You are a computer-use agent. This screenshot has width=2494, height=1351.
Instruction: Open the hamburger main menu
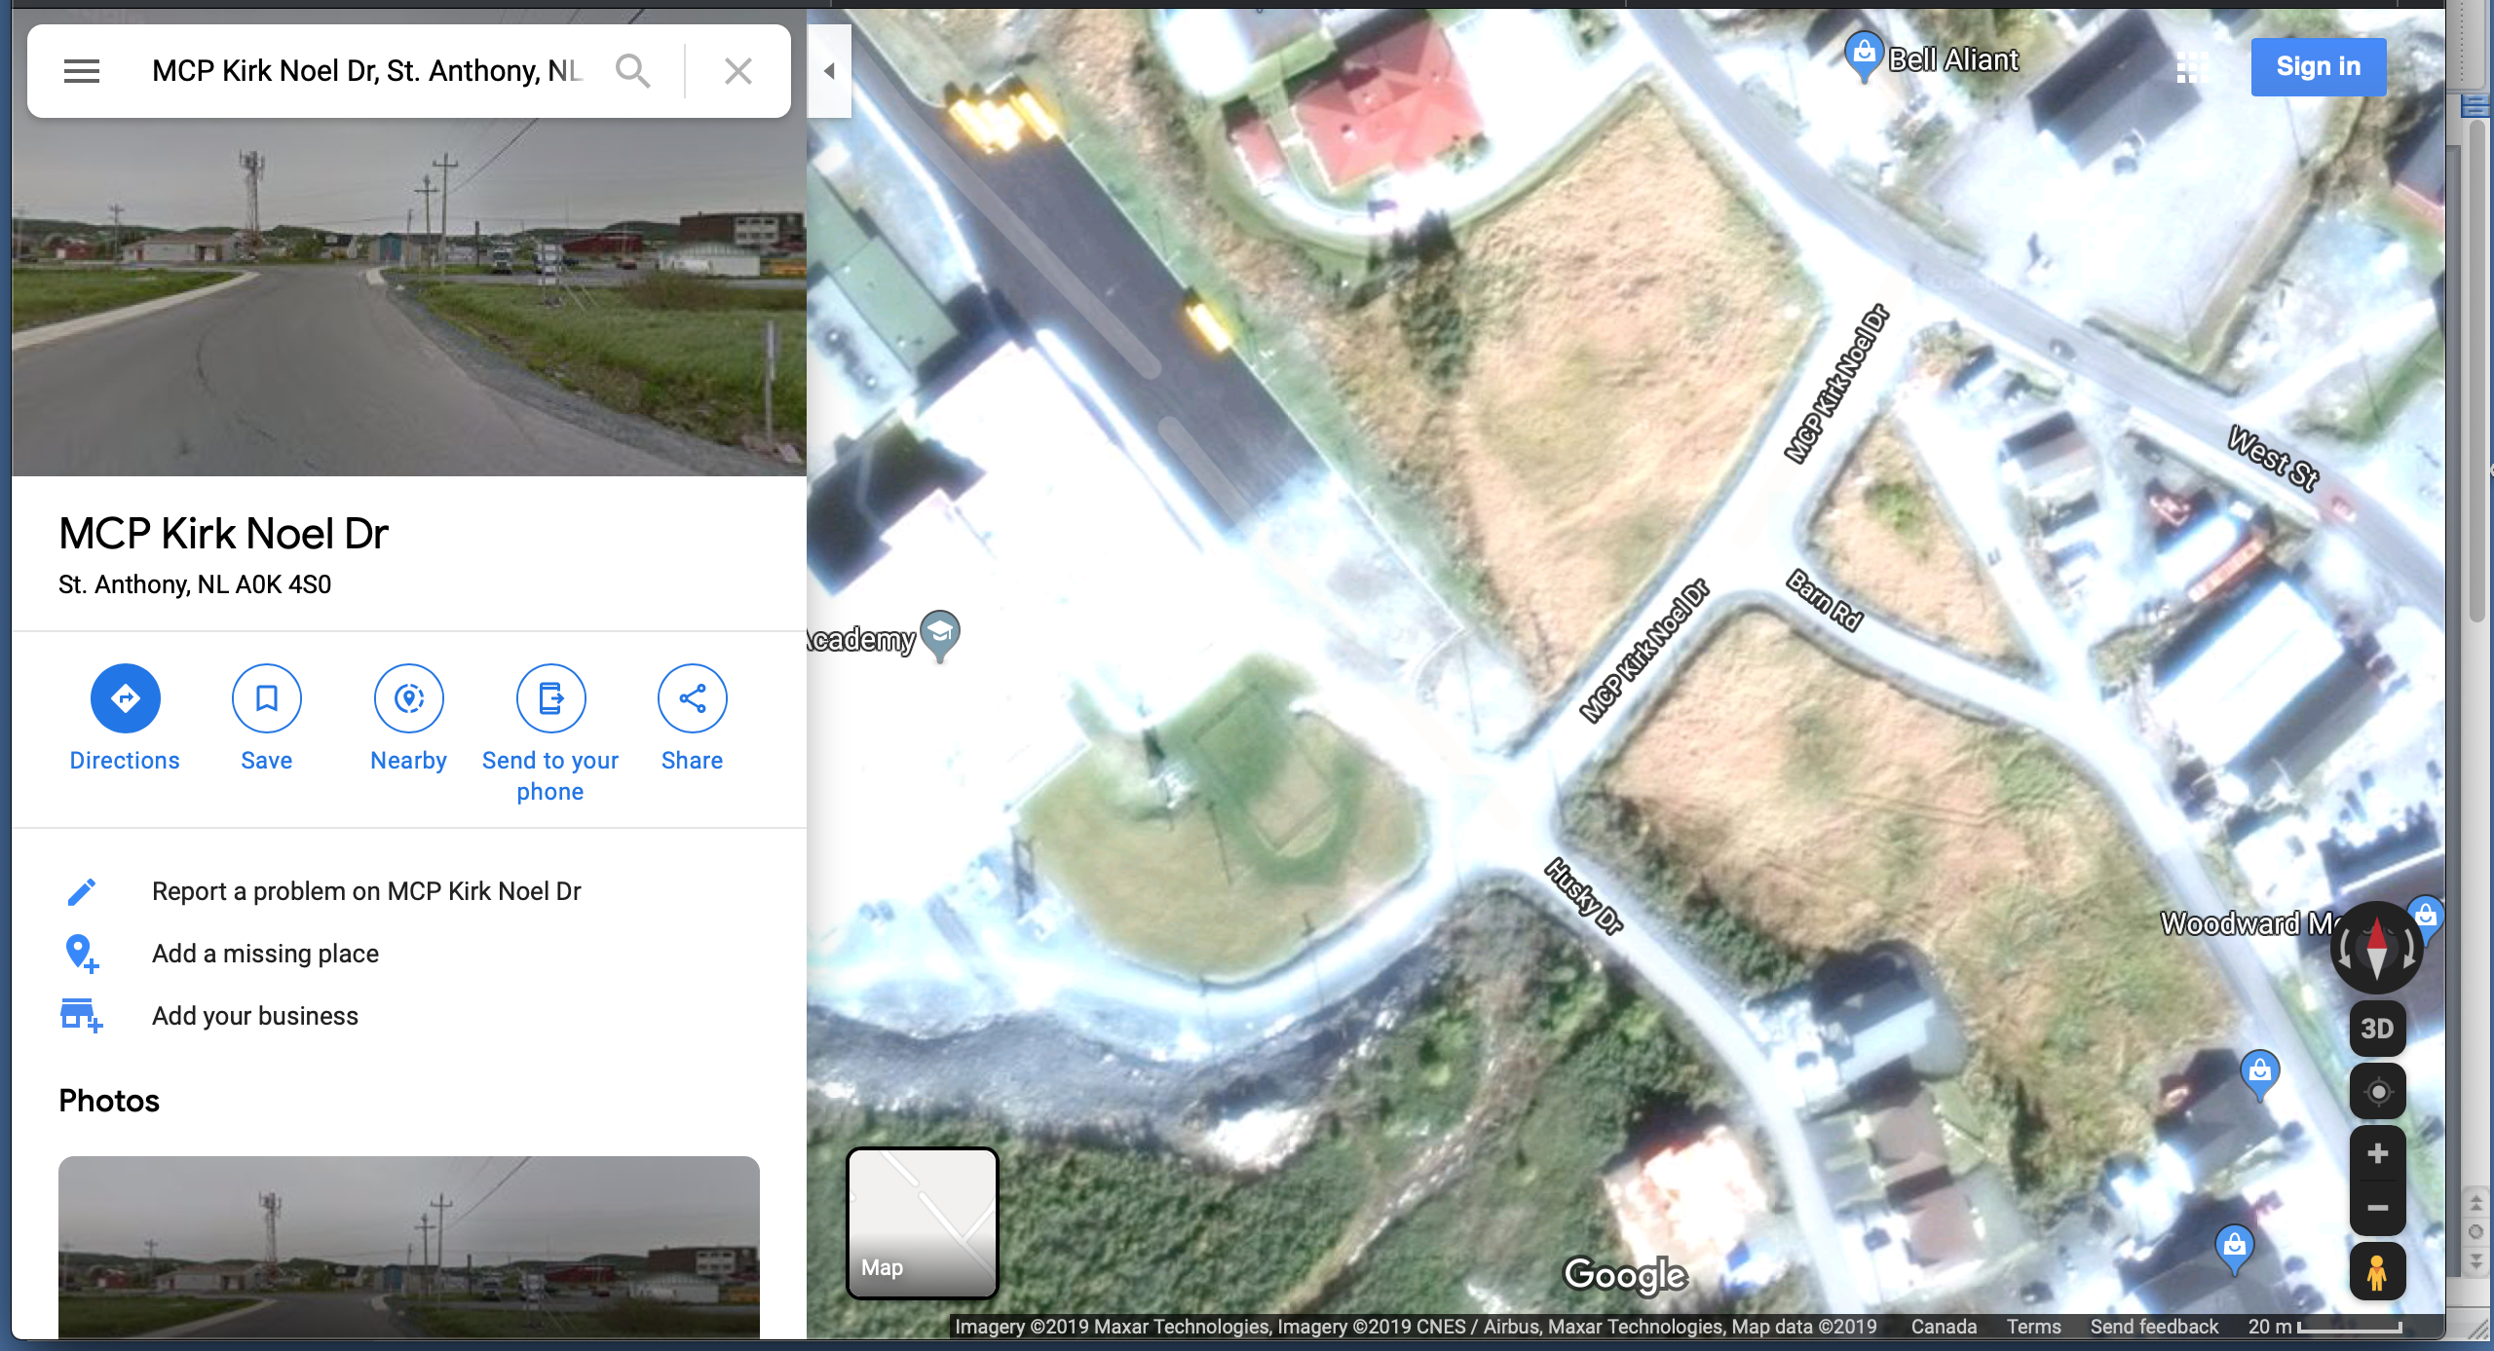82,71
